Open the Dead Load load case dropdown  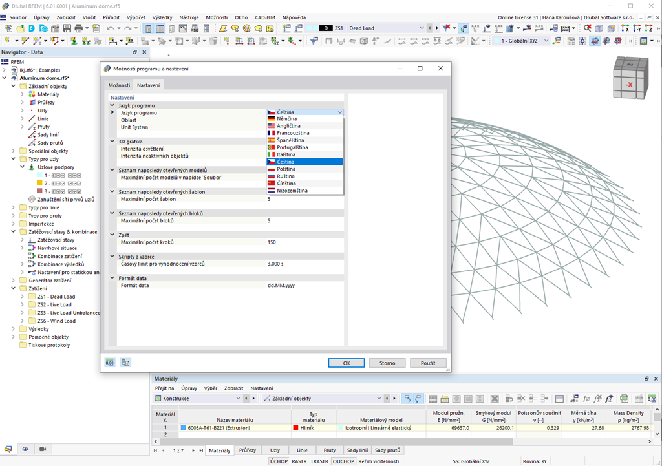tap(422, 28)
